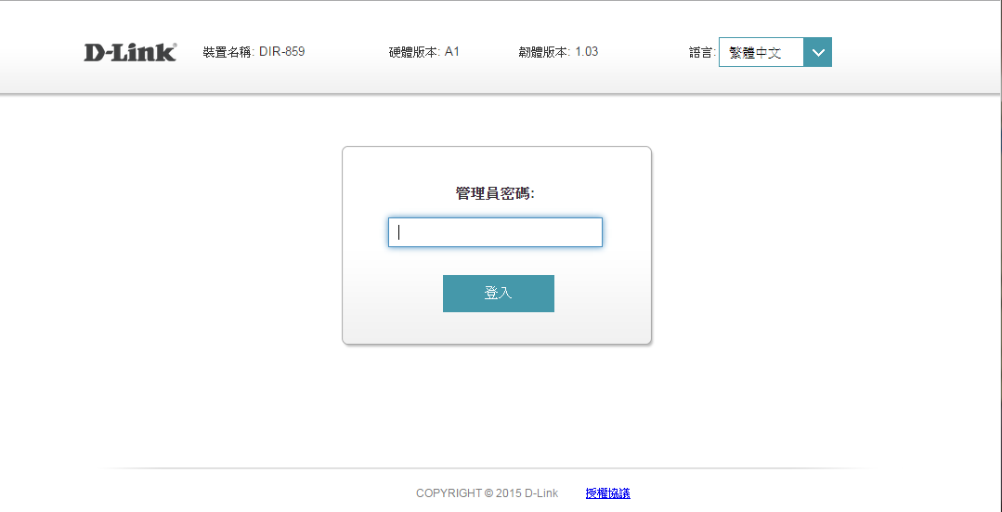Click blank header area right of language dropdown
Viewport: 1002px width, 512px height.
coord(910,52)
